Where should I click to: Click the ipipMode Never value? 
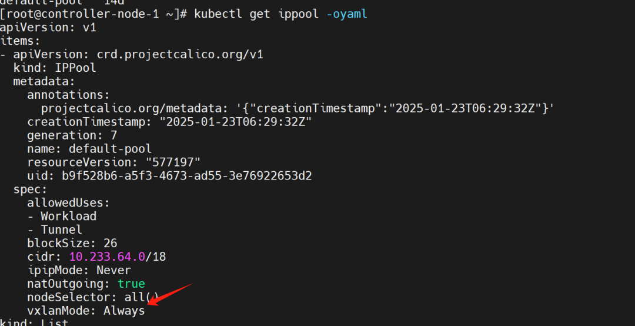(x=113, y=271)
